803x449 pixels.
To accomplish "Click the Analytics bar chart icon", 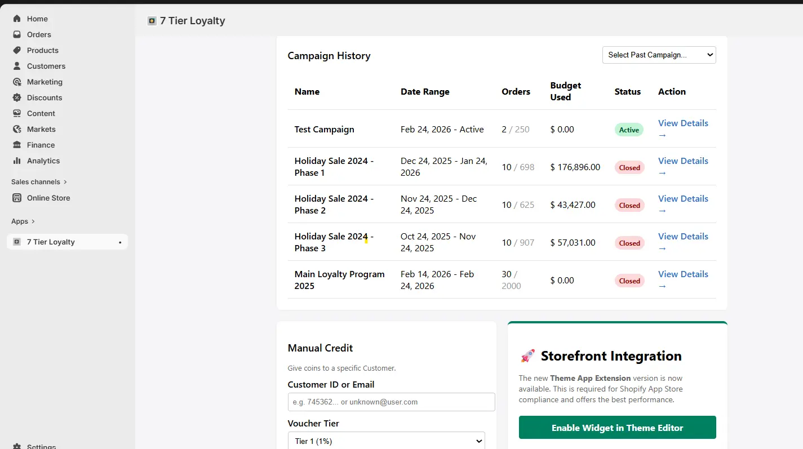I will point(17,161).
